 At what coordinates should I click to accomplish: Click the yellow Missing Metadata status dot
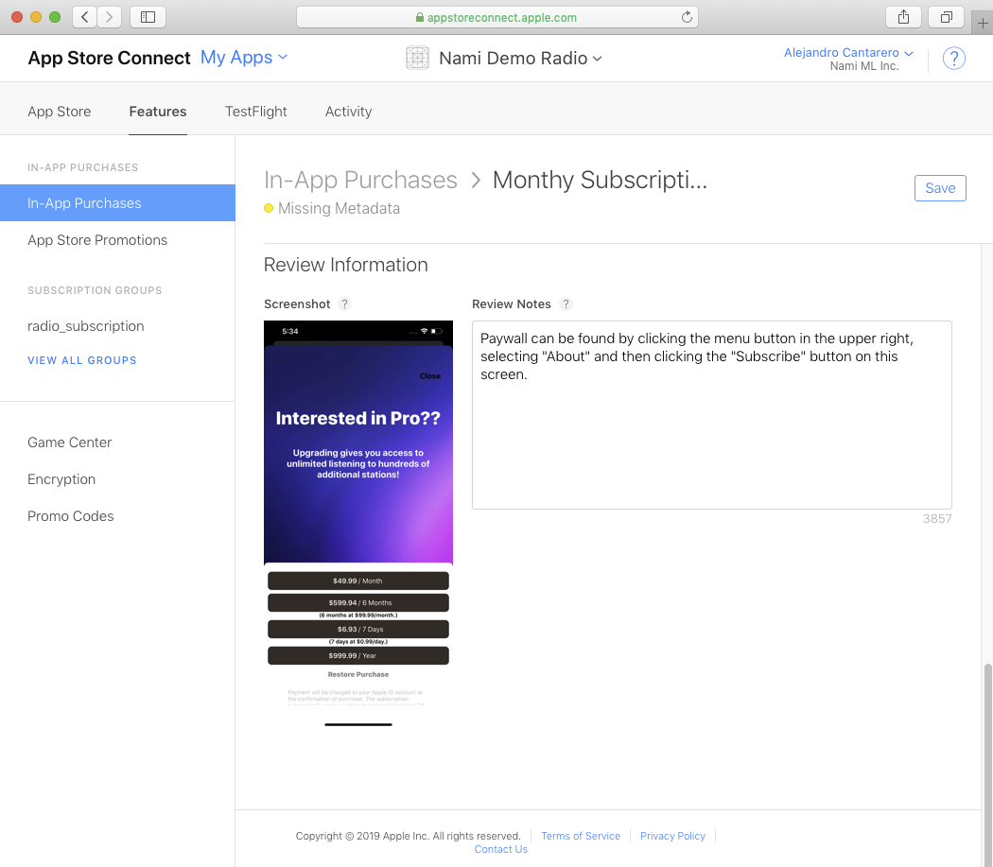269,208
